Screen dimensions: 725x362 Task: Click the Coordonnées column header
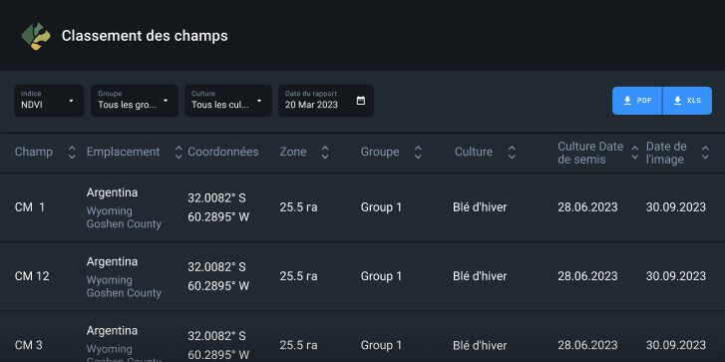pyautogui.click(x=222, y=152)
